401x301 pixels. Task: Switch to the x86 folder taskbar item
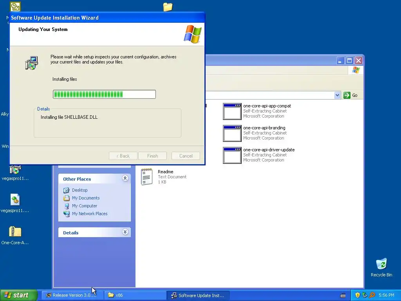135,295
